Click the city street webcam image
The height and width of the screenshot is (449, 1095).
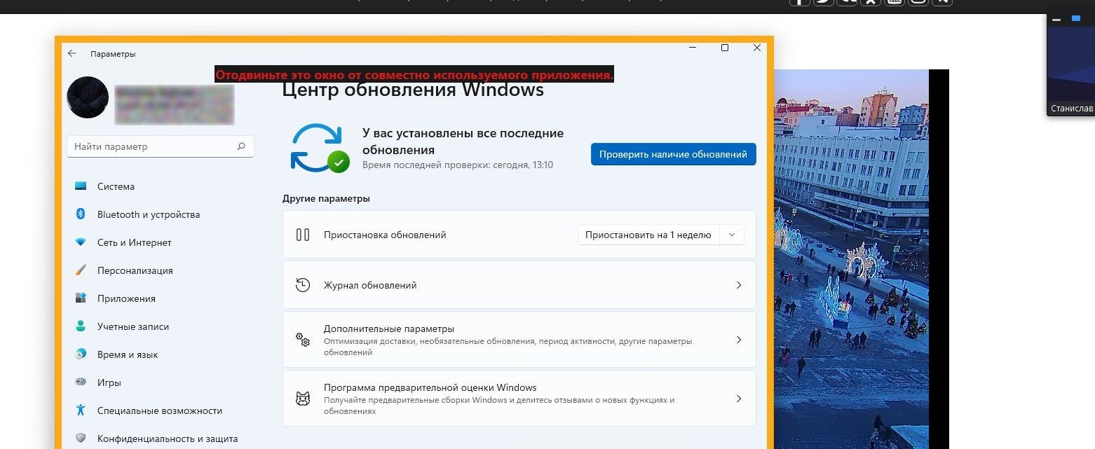[852, 259]
